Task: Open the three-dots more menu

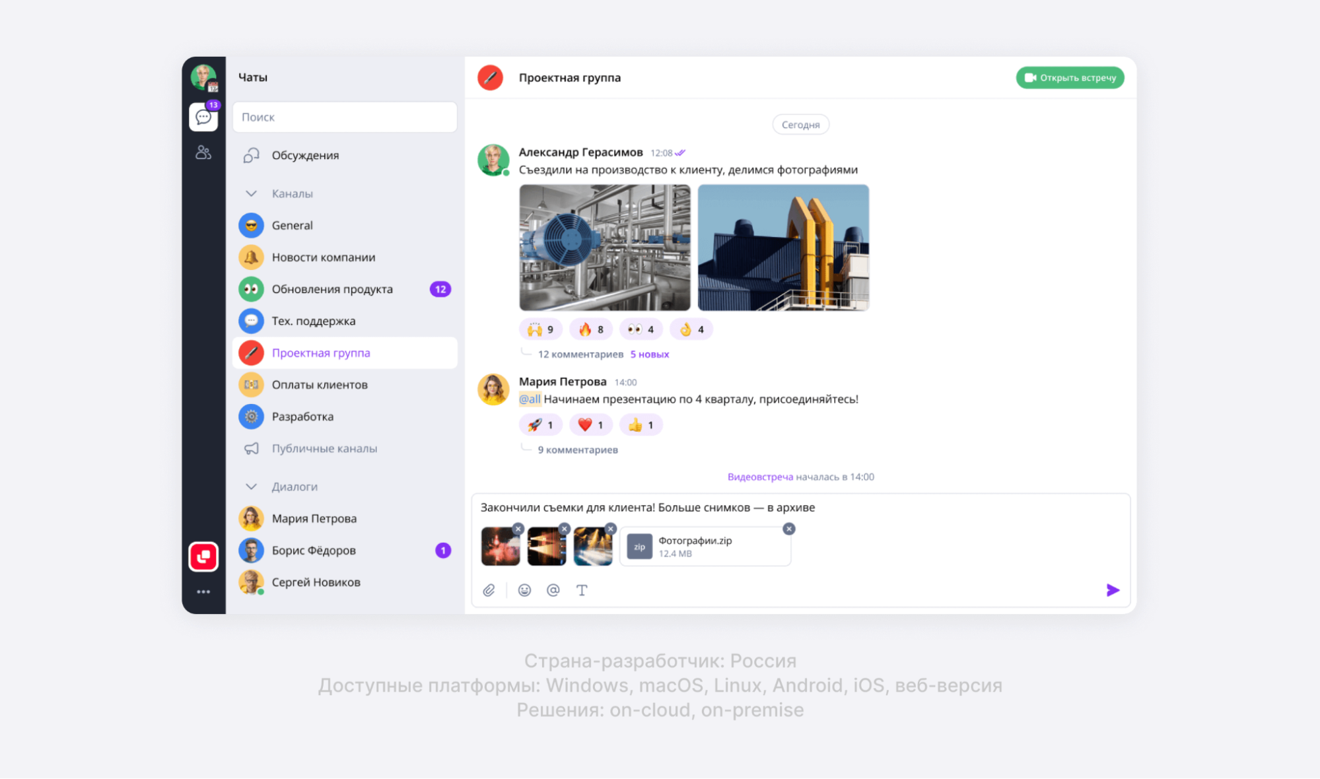Action: (203, 592)
